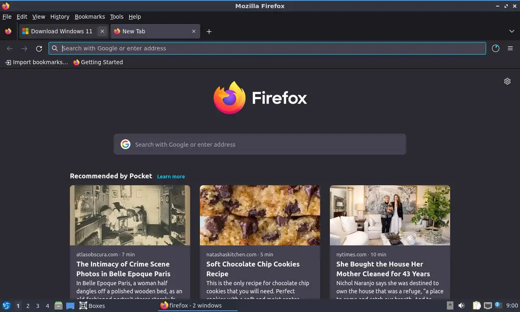Screen dimensions: 520x312
Task: Open the Bookmarks menu
Action: click(90, 17)
